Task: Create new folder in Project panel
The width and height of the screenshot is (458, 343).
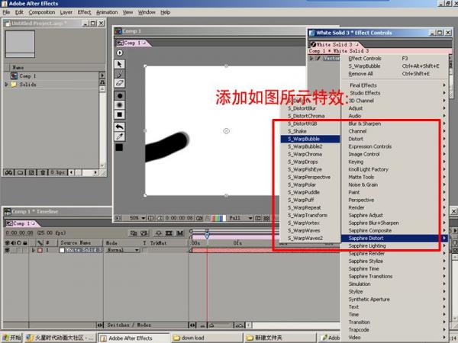Action: 20,172
